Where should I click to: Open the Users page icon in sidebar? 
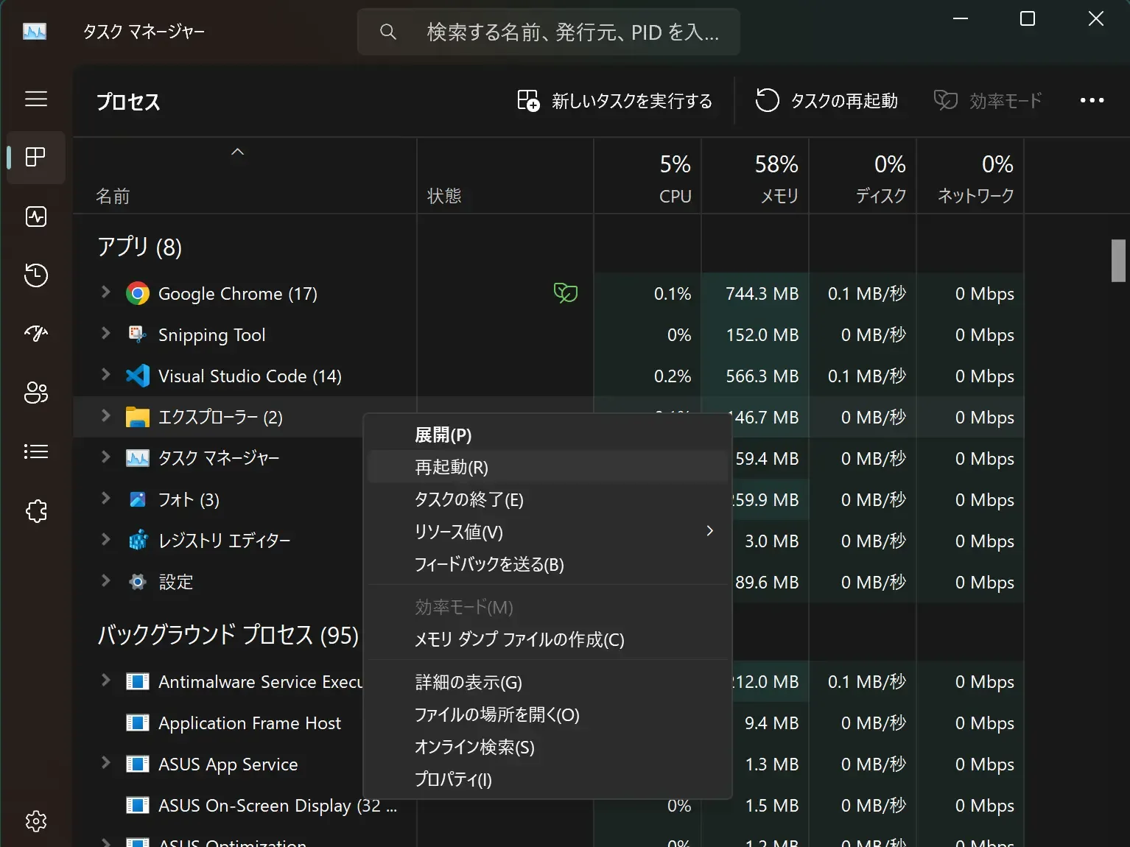coord(36,393)
